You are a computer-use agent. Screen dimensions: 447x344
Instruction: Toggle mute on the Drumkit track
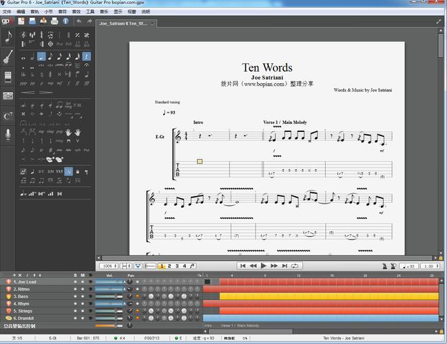tap(83, 318)
